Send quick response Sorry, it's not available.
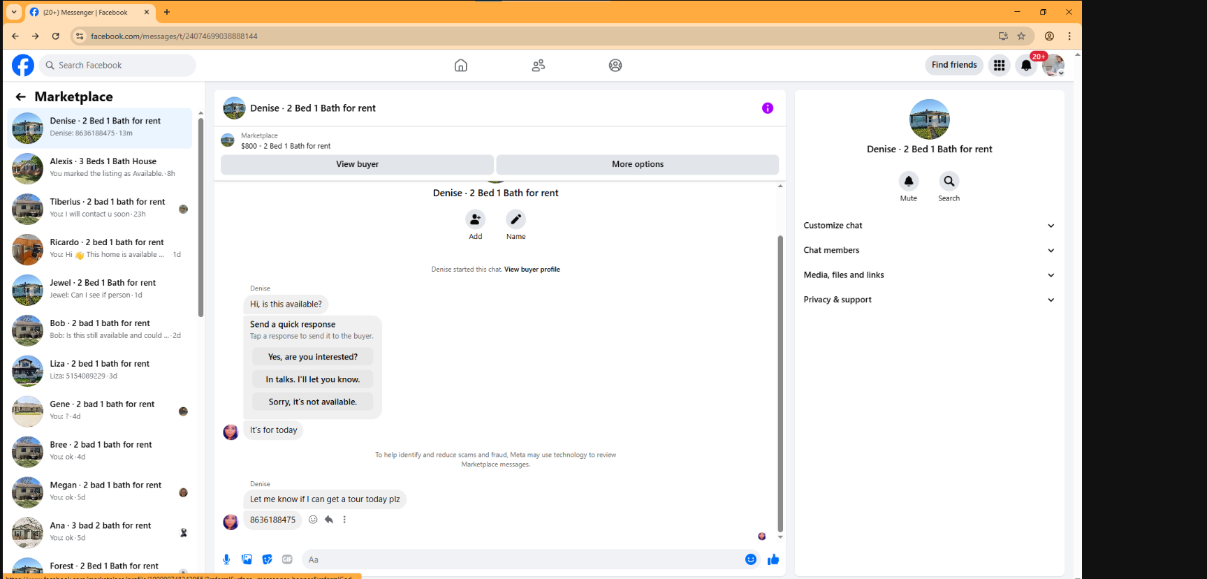This screenshot has height=579, width=1207. coord(313,402)
